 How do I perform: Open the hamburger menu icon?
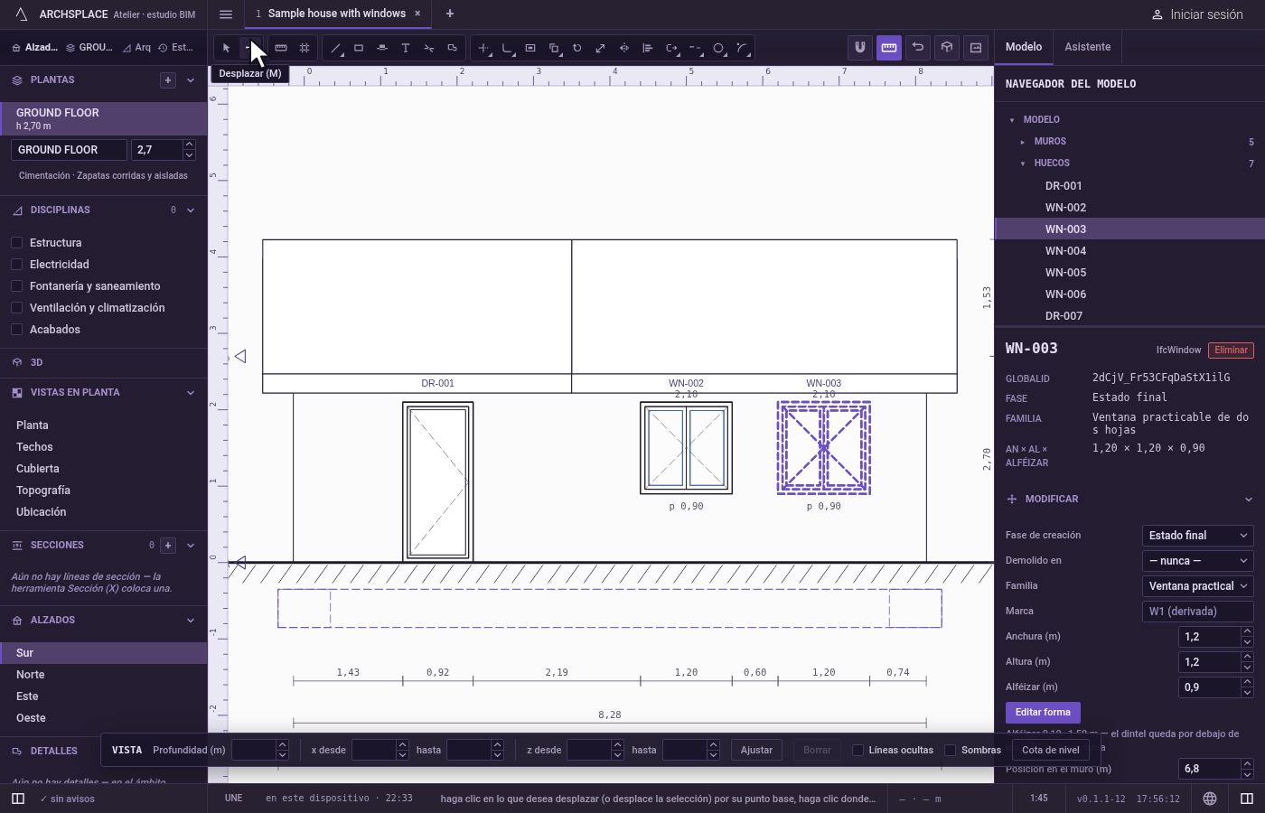point(226,14)
